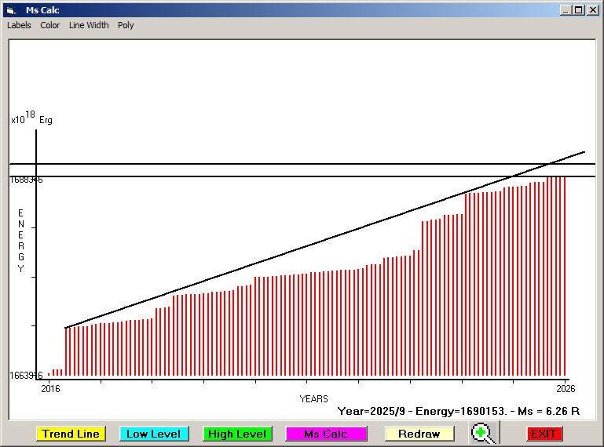Click the 2016 label on the year axis
This screenshot has height=447, width=604.
[50, 389]
